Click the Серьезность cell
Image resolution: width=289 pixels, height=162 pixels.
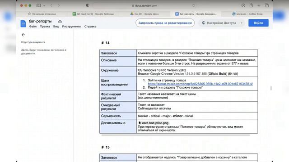click(118, 116)
